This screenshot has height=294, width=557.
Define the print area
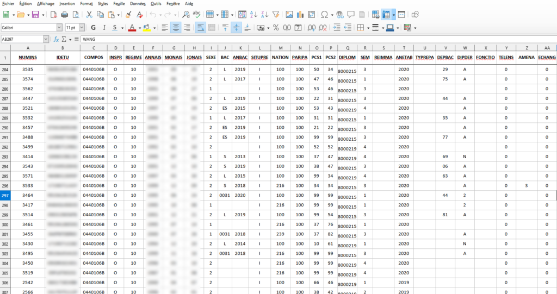click(375, 15)
